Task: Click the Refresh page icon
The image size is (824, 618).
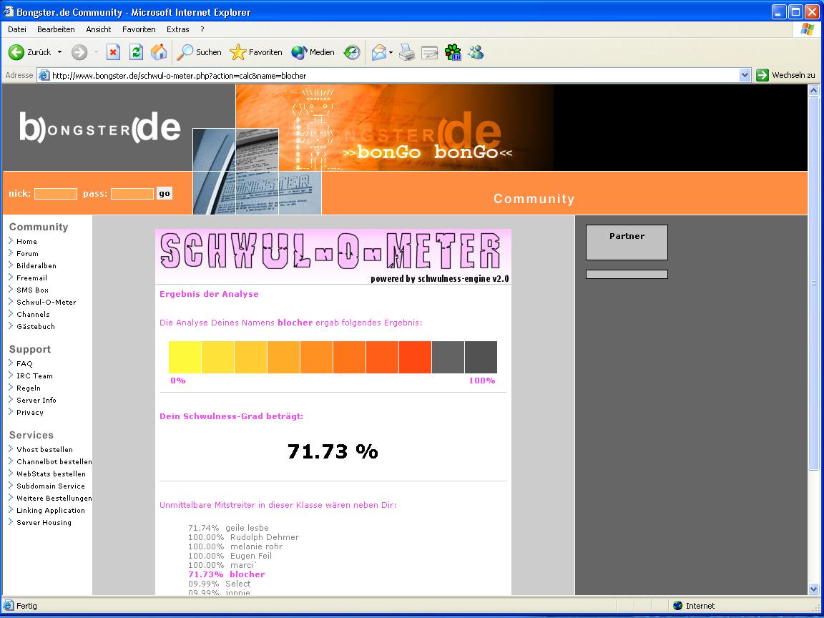Action: click(x=136, y=52)
